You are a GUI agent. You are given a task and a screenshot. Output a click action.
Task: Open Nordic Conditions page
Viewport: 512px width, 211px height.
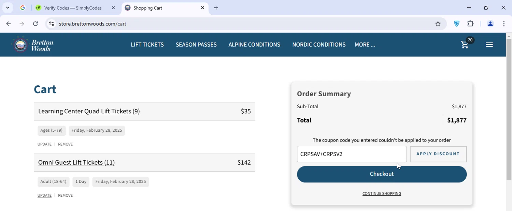[319, 45]
